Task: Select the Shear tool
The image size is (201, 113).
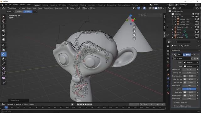Action: pos(3,78)
